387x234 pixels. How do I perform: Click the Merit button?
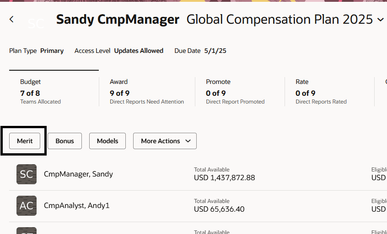pos(25,141)
